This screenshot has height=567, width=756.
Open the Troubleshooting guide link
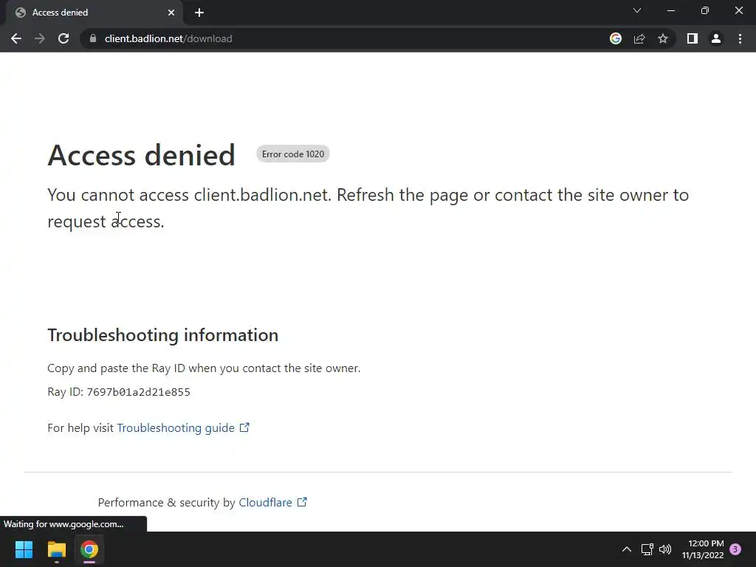tap(183, 428)
